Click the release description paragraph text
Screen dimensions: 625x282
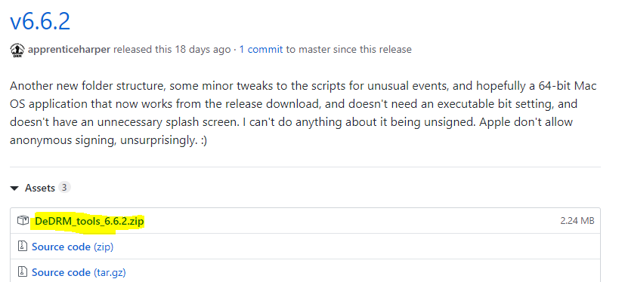(303, 114)
